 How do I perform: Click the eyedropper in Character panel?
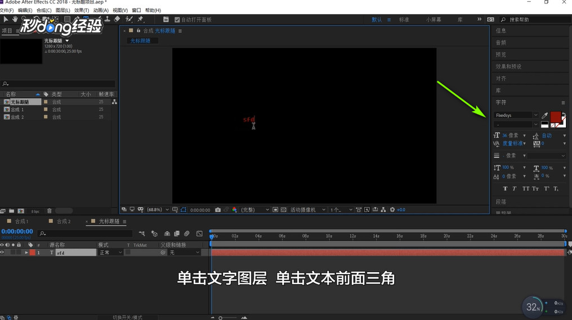click(x=544, y=115)
